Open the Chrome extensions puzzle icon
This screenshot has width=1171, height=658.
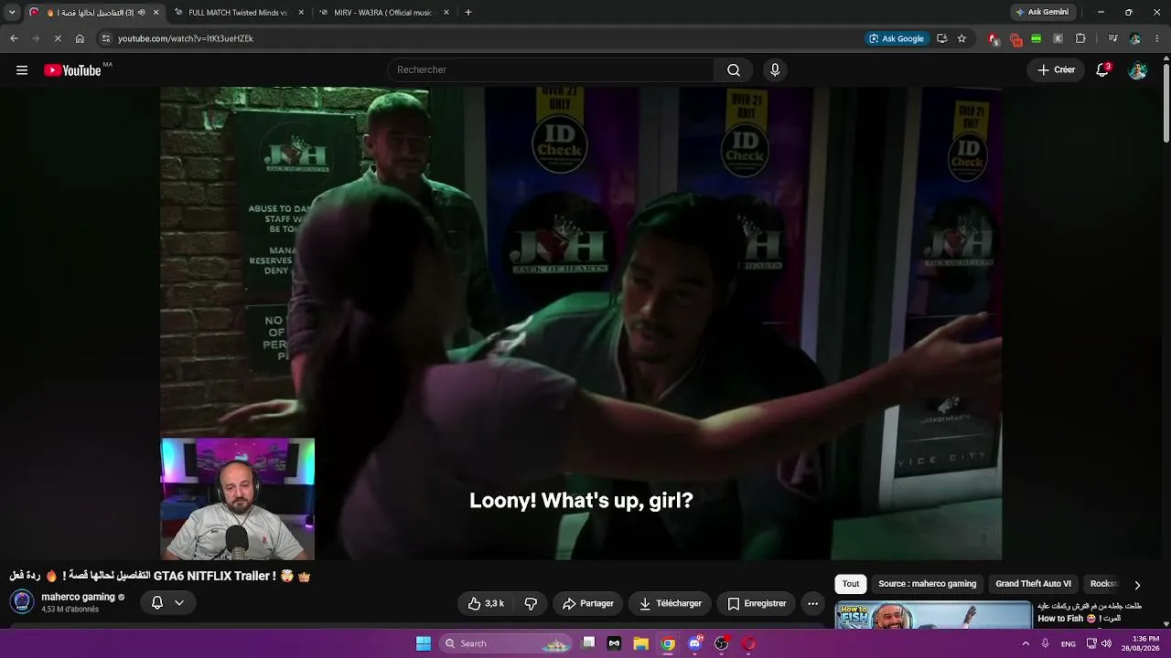click(1080, 38)
